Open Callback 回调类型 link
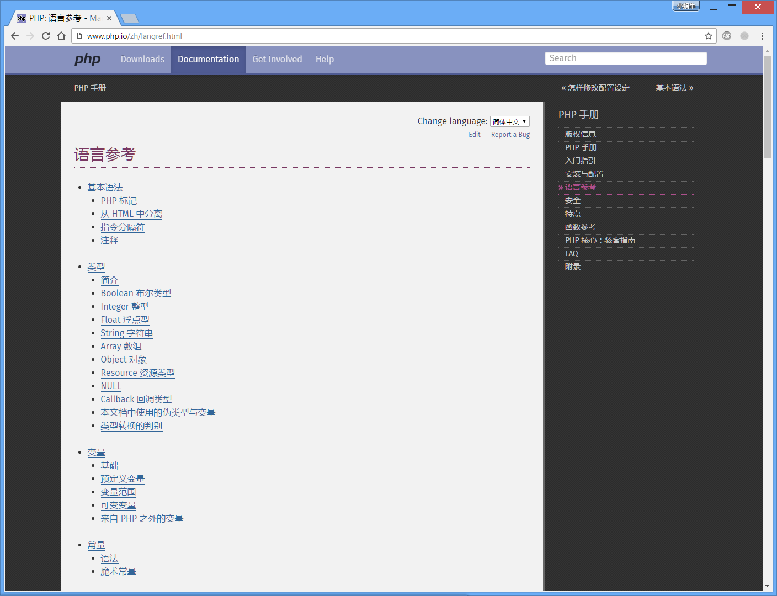 tap(136, 400)
